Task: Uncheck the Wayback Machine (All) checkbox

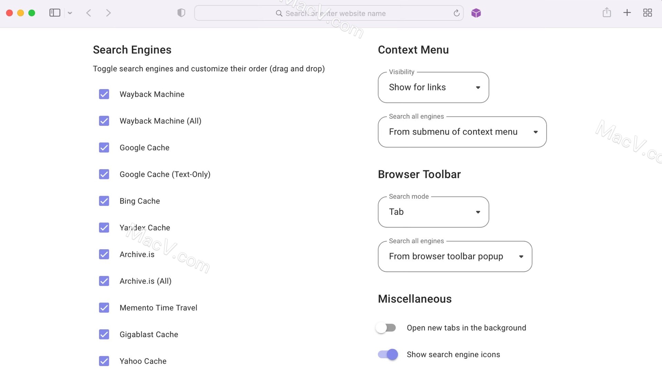Action: pyautogui.click(x=104, y=121)
